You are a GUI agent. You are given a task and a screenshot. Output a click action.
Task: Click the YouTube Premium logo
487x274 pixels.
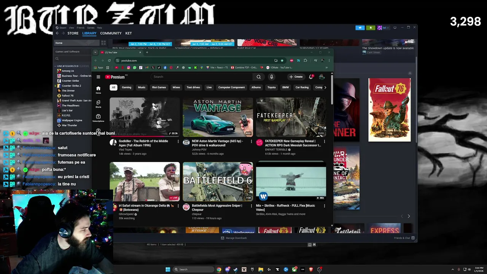click(115, 77)
